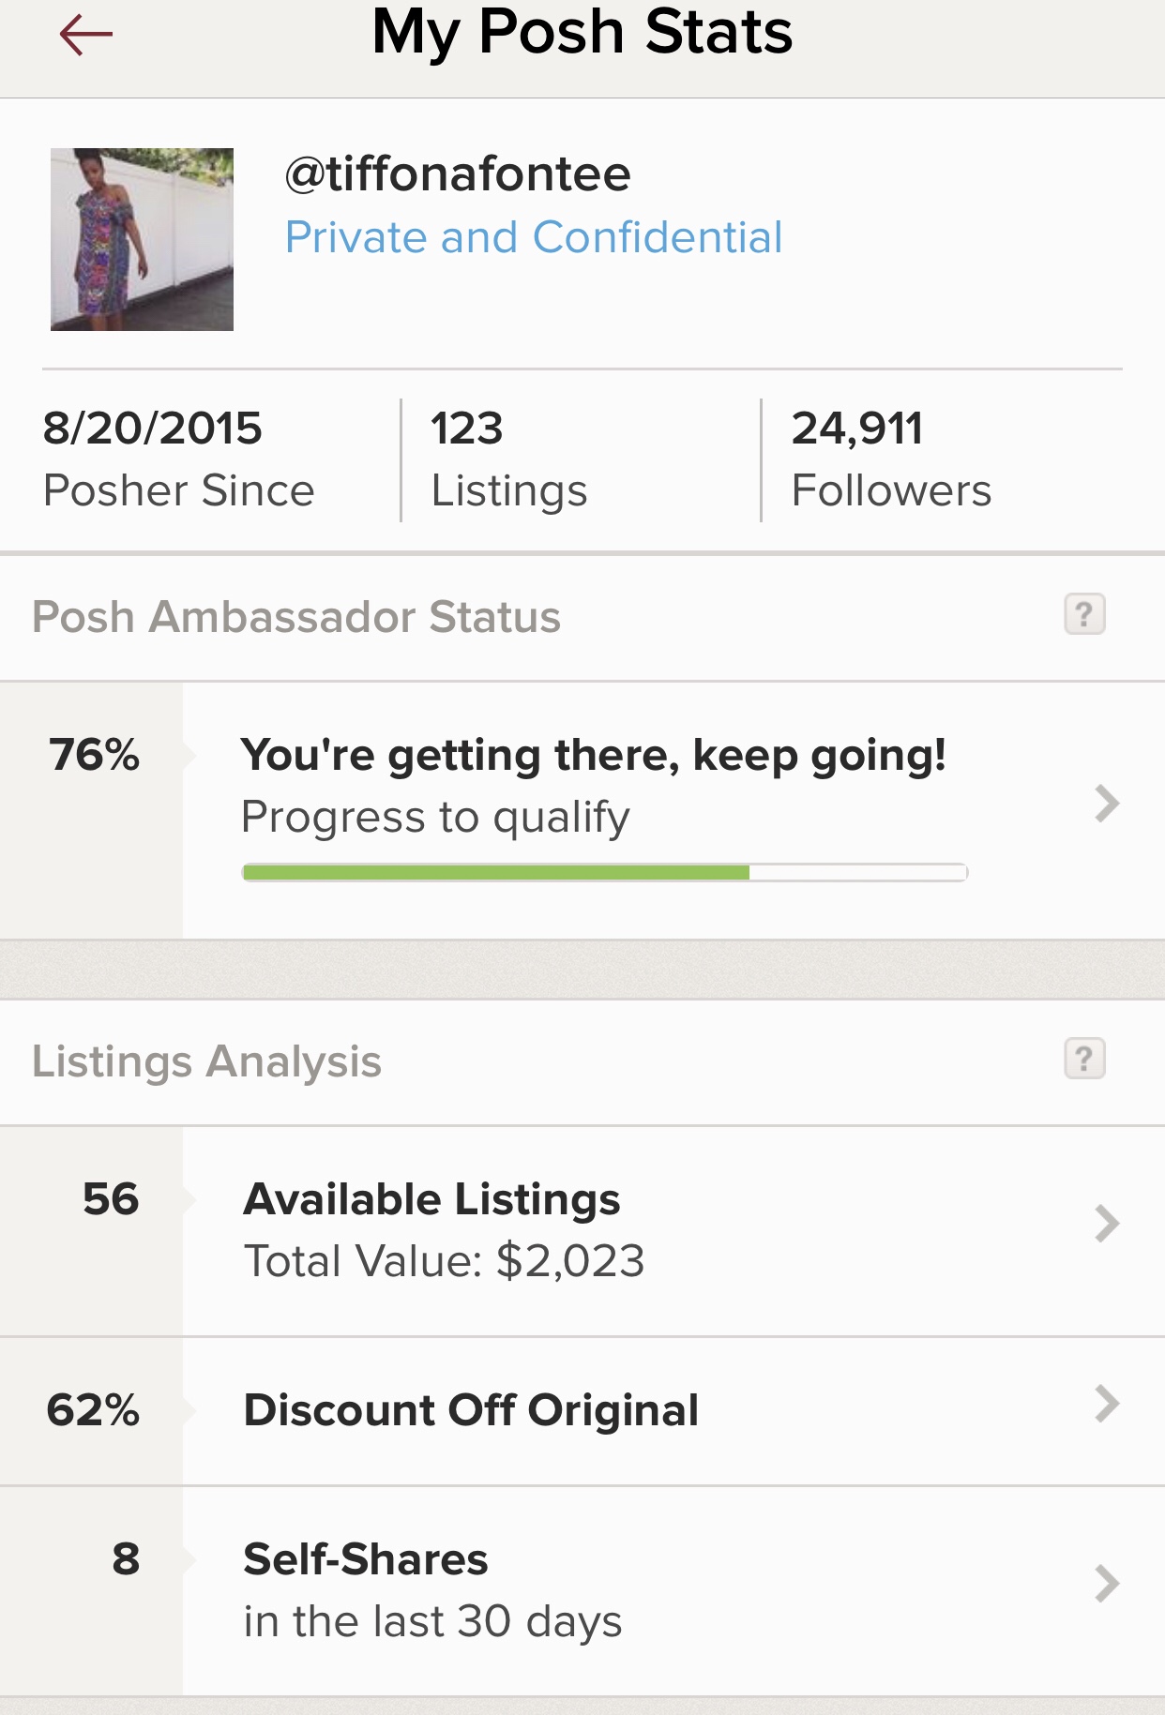Open Self-Shares in the last 30 days
Screen dimensions: 1165x1715
582,1591
